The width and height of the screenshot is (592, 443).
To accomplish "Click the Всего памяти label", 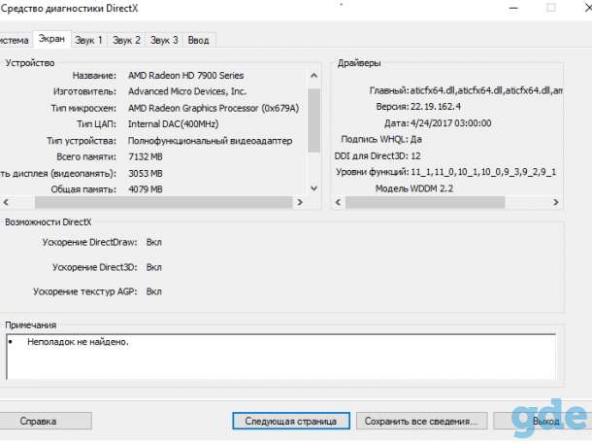I will [x=86, y=156].
